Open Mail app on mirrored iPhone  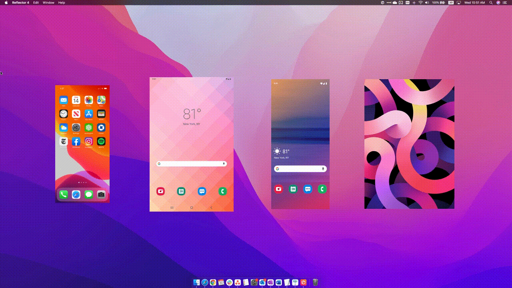[x=63, y=100]
